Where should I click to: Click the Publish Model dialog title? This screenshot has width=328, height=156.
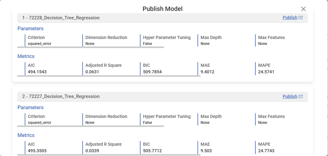tap(162, 9)
